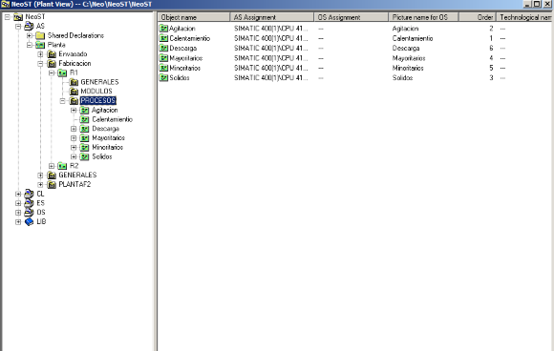This screenshot has width=554, height=351.
Task: Click the Descarga folder icon in the list
Action: 163,48
